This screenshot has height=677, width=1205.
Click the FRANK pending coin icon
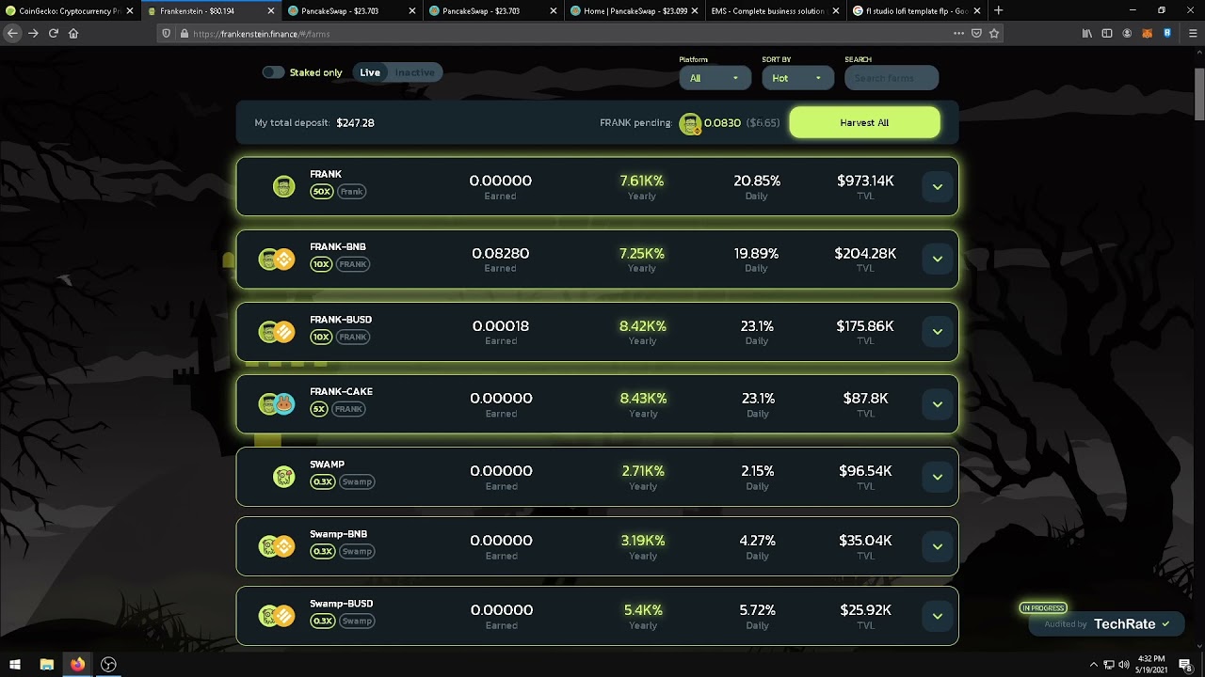click(690, 123)
